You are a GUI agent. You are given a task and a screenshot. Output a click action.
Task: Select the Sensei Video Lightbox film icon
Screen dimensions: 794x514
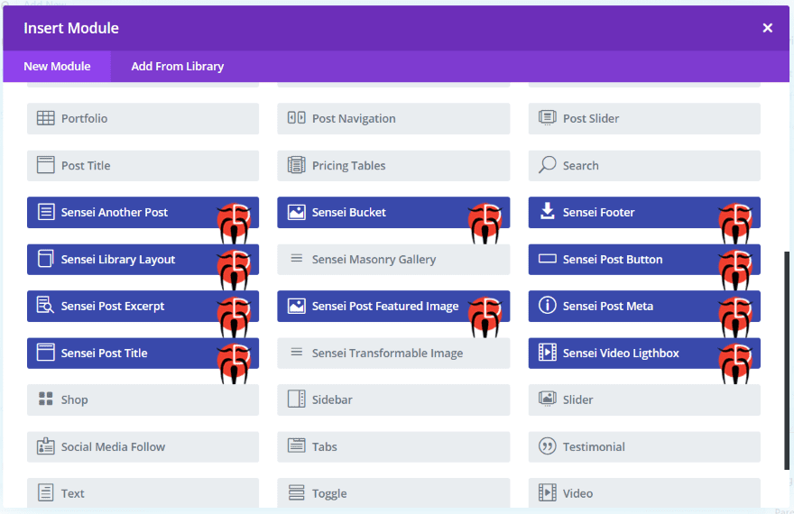(x=547, y=353)
